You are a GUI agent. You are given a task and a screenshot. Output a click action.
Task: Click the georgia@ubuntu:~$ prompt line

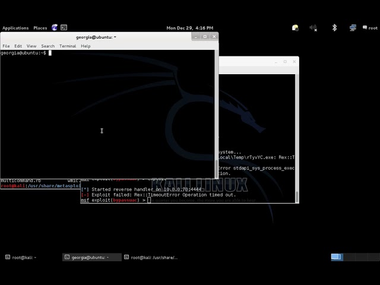pyautogui.click(x=26, y=53)
